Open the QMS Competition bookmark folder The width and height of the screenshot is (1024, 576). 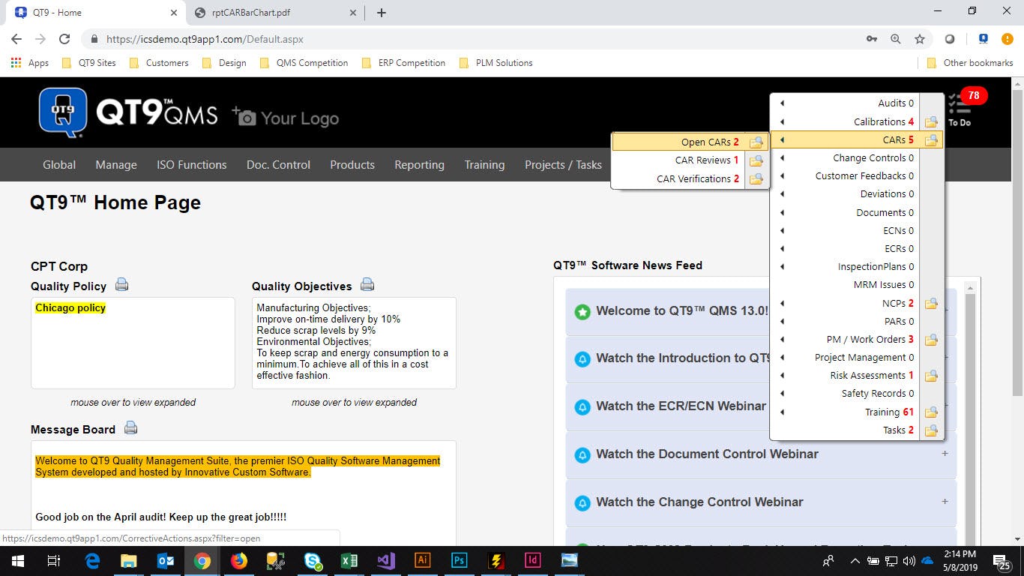[304, 63]
